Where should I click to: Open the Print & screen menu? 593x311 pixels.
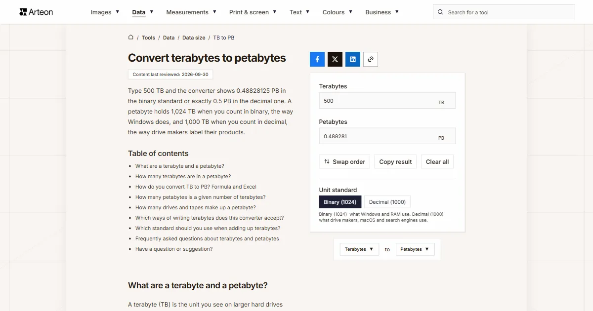click(x=253, y=12)
